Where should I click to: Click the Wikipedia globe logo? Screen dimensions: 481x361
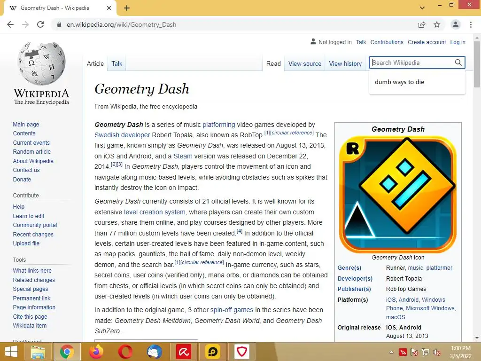(42, 63)
